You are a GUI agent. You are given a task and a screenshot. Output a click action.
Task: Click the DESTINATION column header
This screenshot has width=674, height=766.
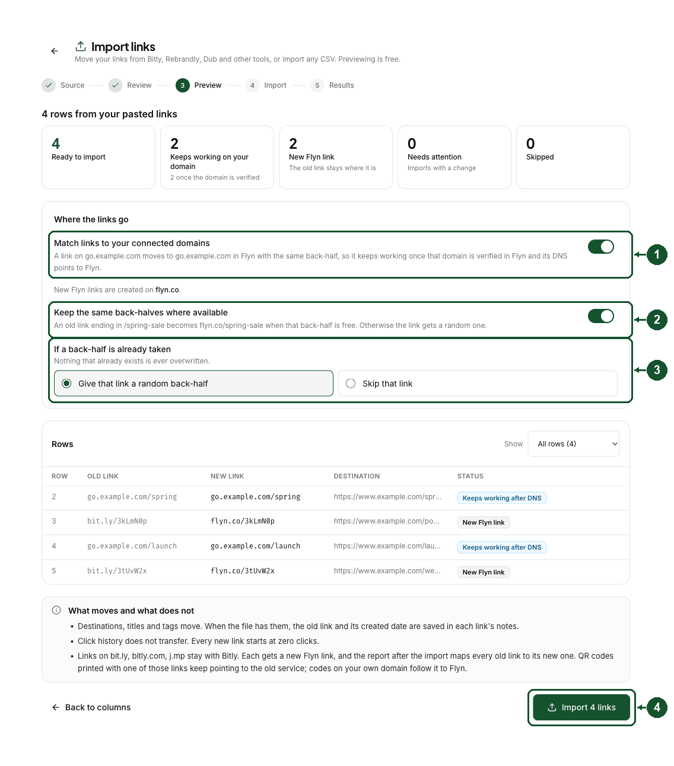(357, 476)
